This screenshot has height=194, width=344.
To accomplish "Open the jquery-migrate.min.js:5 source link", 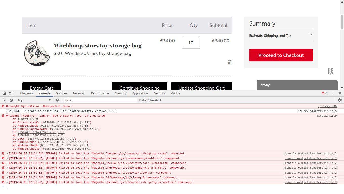I will pos(317,111).
